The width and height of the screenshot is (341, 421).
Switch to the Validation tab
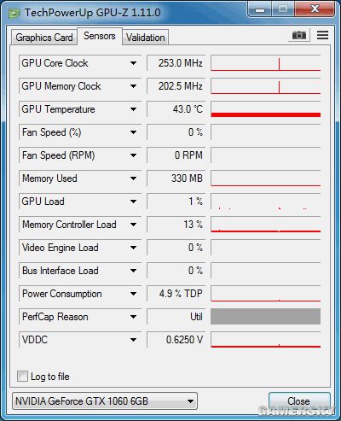click(146, 38)
